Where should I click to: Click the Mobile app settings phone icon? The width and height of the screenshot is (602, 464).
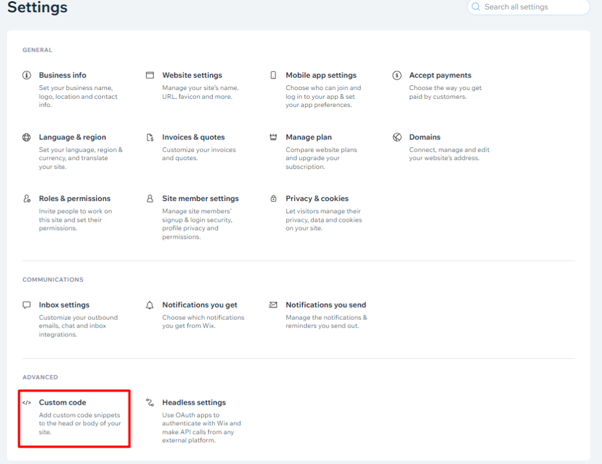[x=273, y=75]
